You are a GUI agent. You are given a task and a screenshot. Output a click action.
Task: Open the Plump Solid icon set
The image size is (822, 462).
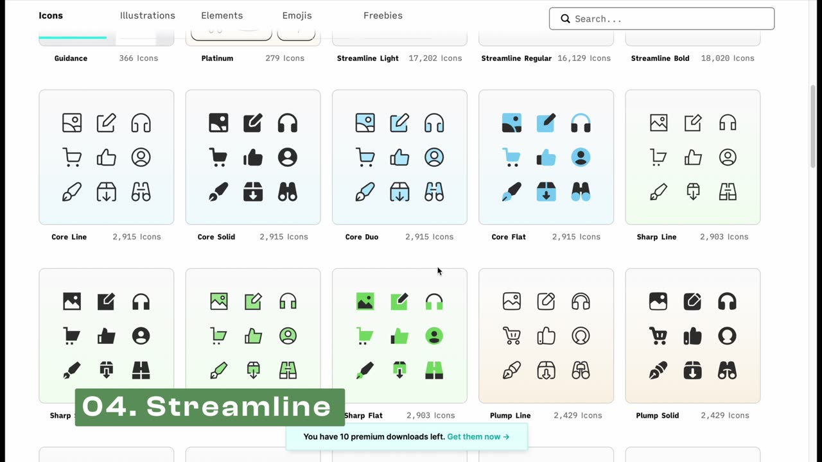(693, 336)
